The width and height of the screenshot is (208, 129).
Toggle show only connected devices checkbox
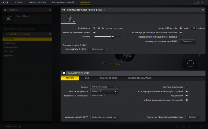[x=187, y=100]
